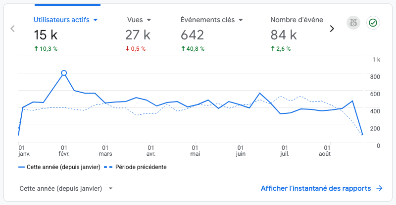Select the Nombre d'événe metric tab
396x205 pixels.
(x=297, y=33)
